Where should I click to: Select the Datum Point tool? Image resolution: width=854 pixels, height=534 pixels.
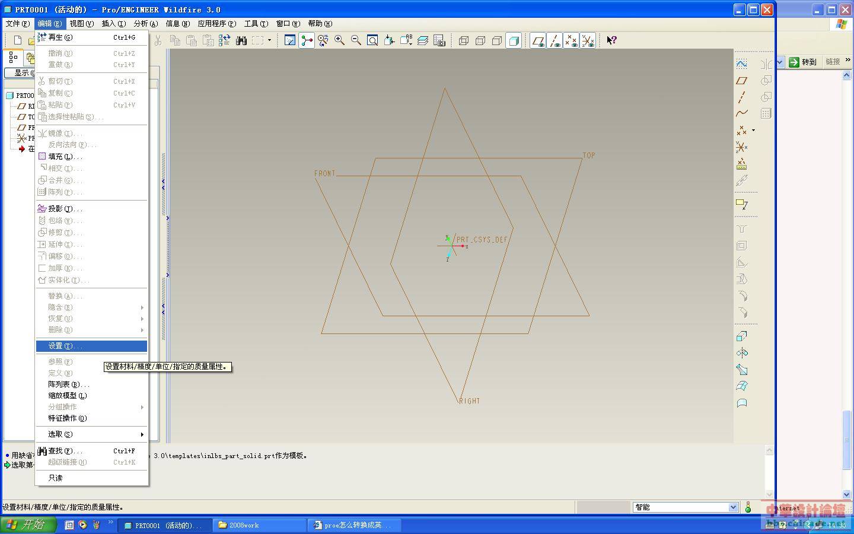pyautogui.click(x=742, y=130)
